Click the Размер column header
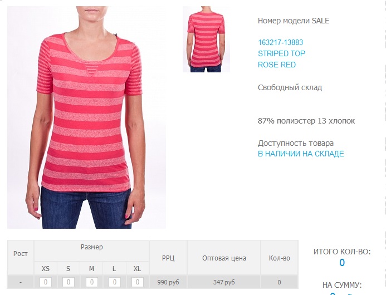The width and height of the screenshot is (386, 295). [91, 247]
